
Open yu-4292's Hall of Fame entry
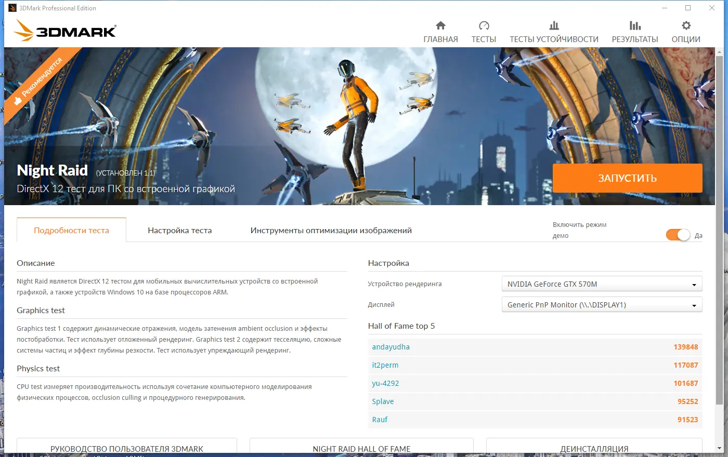[386, 383]
